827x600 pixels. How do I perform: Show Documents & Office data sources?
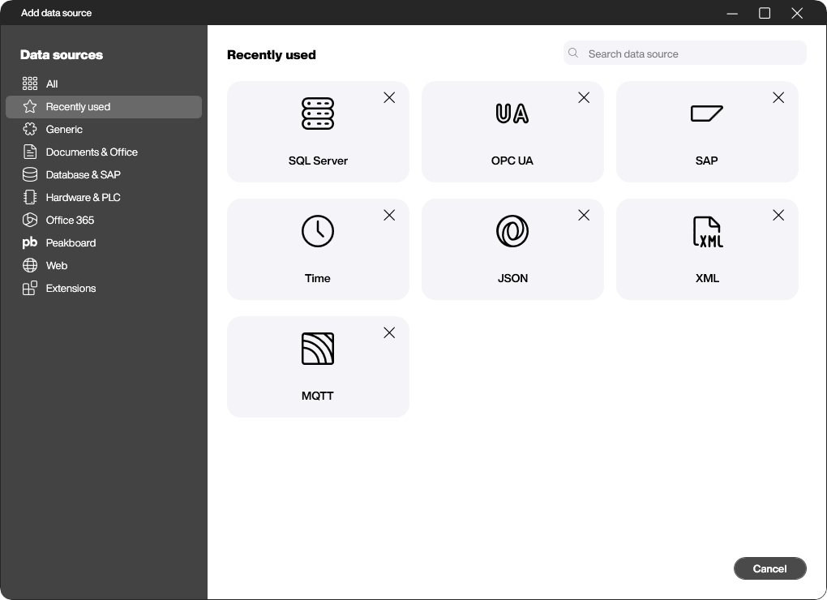(104, 152)
